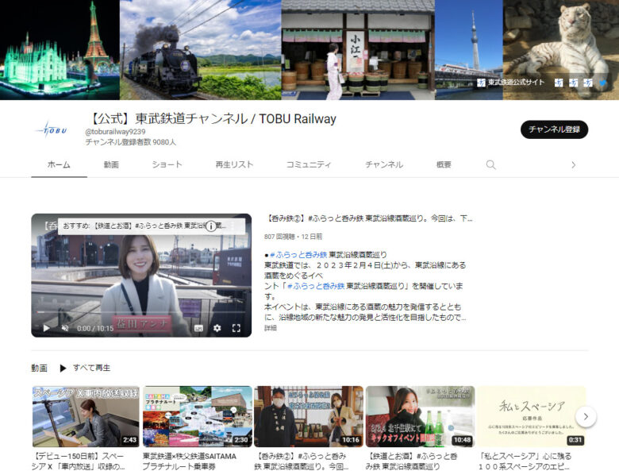Open the player settings gear
This screenshot has width=619, height=471.
click(217, 328)
